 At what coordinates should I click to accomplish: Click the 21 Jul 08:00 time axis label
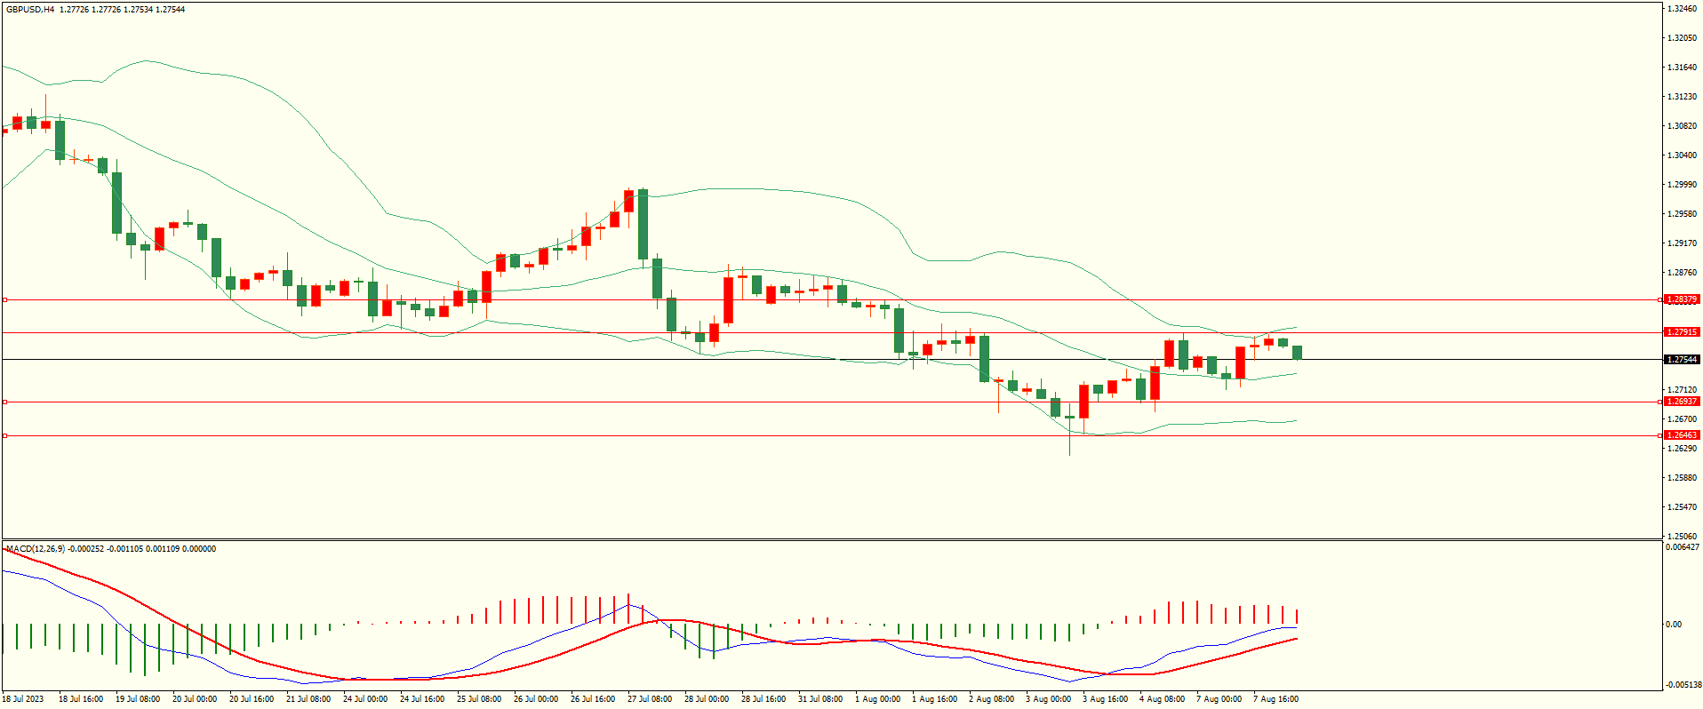click(308, 699)
